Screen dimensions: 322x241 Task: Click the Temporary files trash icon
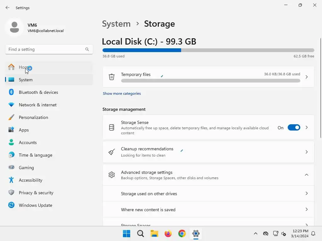tap(112, 77)
